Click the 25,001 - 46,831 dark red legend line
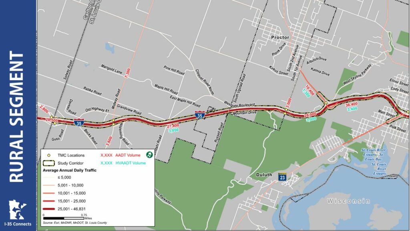410x231 pixels. click(48, 209)
